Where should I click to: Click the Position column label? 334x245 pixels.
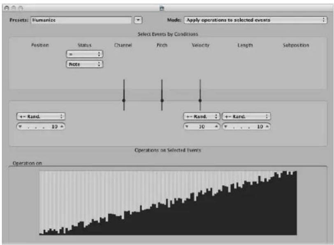(40, 45)
